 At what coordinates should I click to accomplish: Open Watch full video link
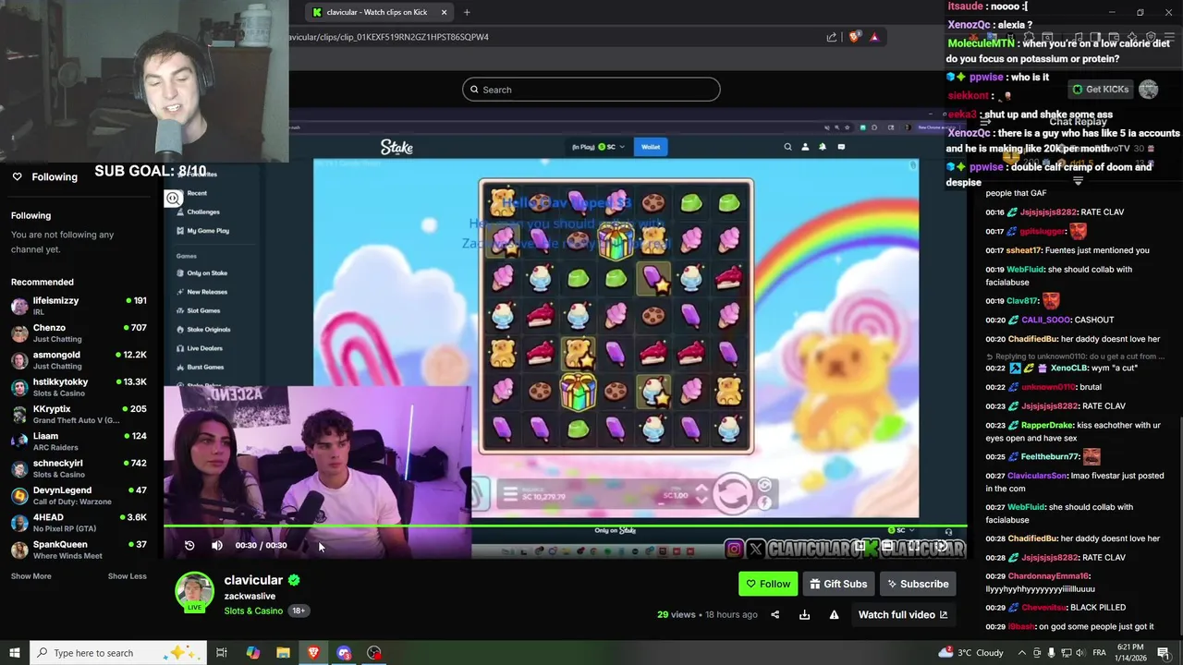tap(902, 614)
